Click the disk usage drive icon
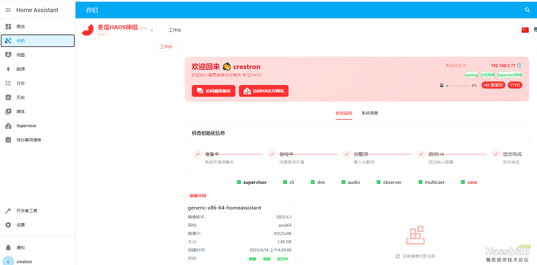The image size is (537, 265). coord(442,85)
